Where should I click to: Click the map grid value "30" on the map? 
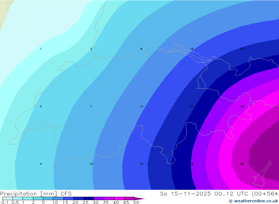pos(192,164)
